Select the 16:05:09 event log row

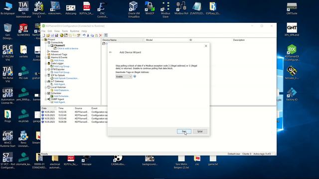(x=74, y=122)
